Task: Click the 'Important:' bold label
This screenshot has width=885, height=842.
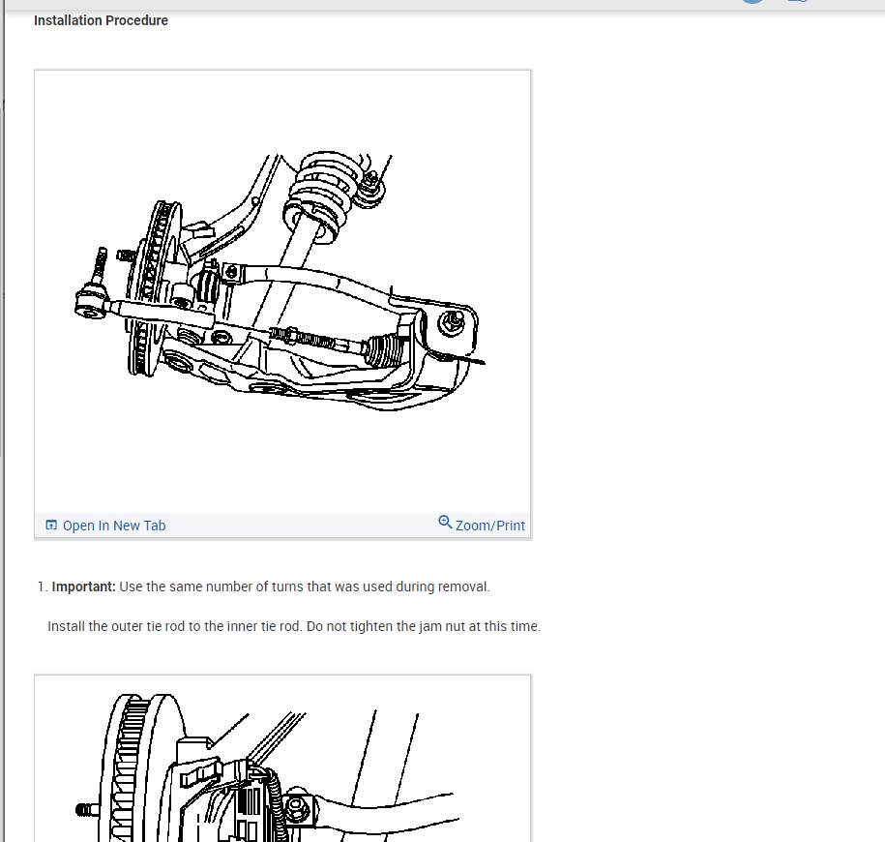Action: pyautogui.click(x=83, y=586)
